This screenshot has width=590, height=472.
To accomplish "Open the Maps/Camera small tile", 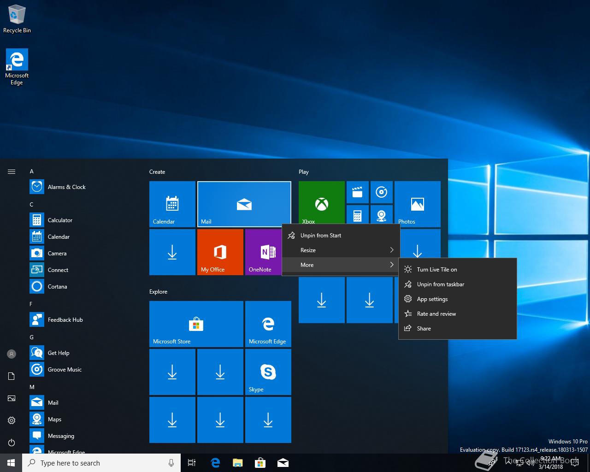I will (x=382, y=215).
